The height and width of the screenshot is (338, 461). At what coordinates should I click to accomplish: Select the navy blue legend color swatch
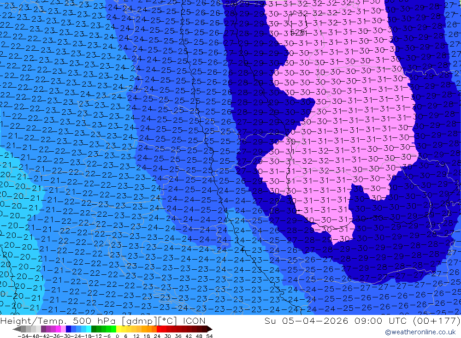coord(68,329)
